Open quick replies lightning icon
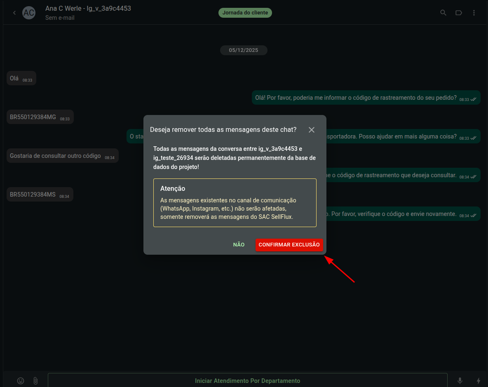The image size is (488, 387). tap(479, 381)
